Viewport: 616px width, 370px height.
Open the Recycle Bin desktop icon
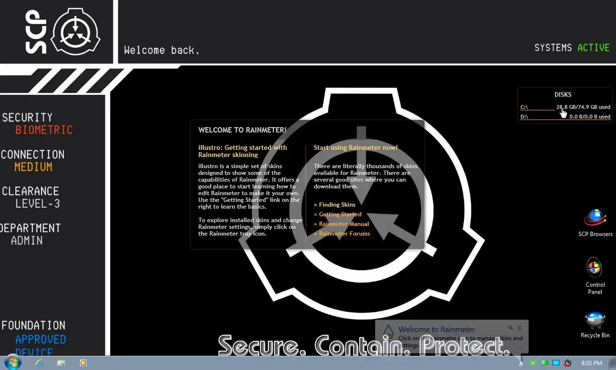coord(595,325)
